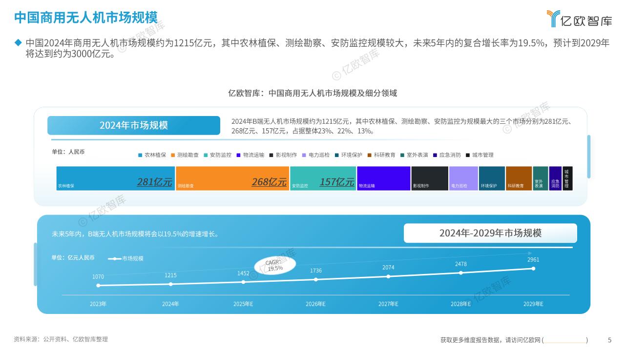Click the 281亿元 value label
The width and height of the screenshot is (625, 351).
coord(154,182)
